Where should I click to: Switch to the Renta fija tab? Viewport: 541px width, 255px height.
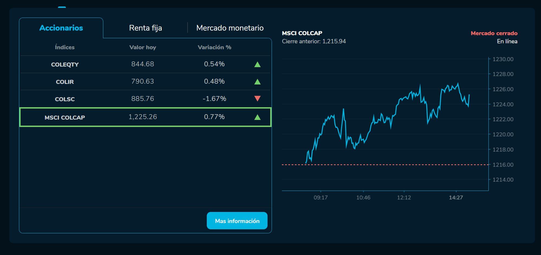[146, 28]
